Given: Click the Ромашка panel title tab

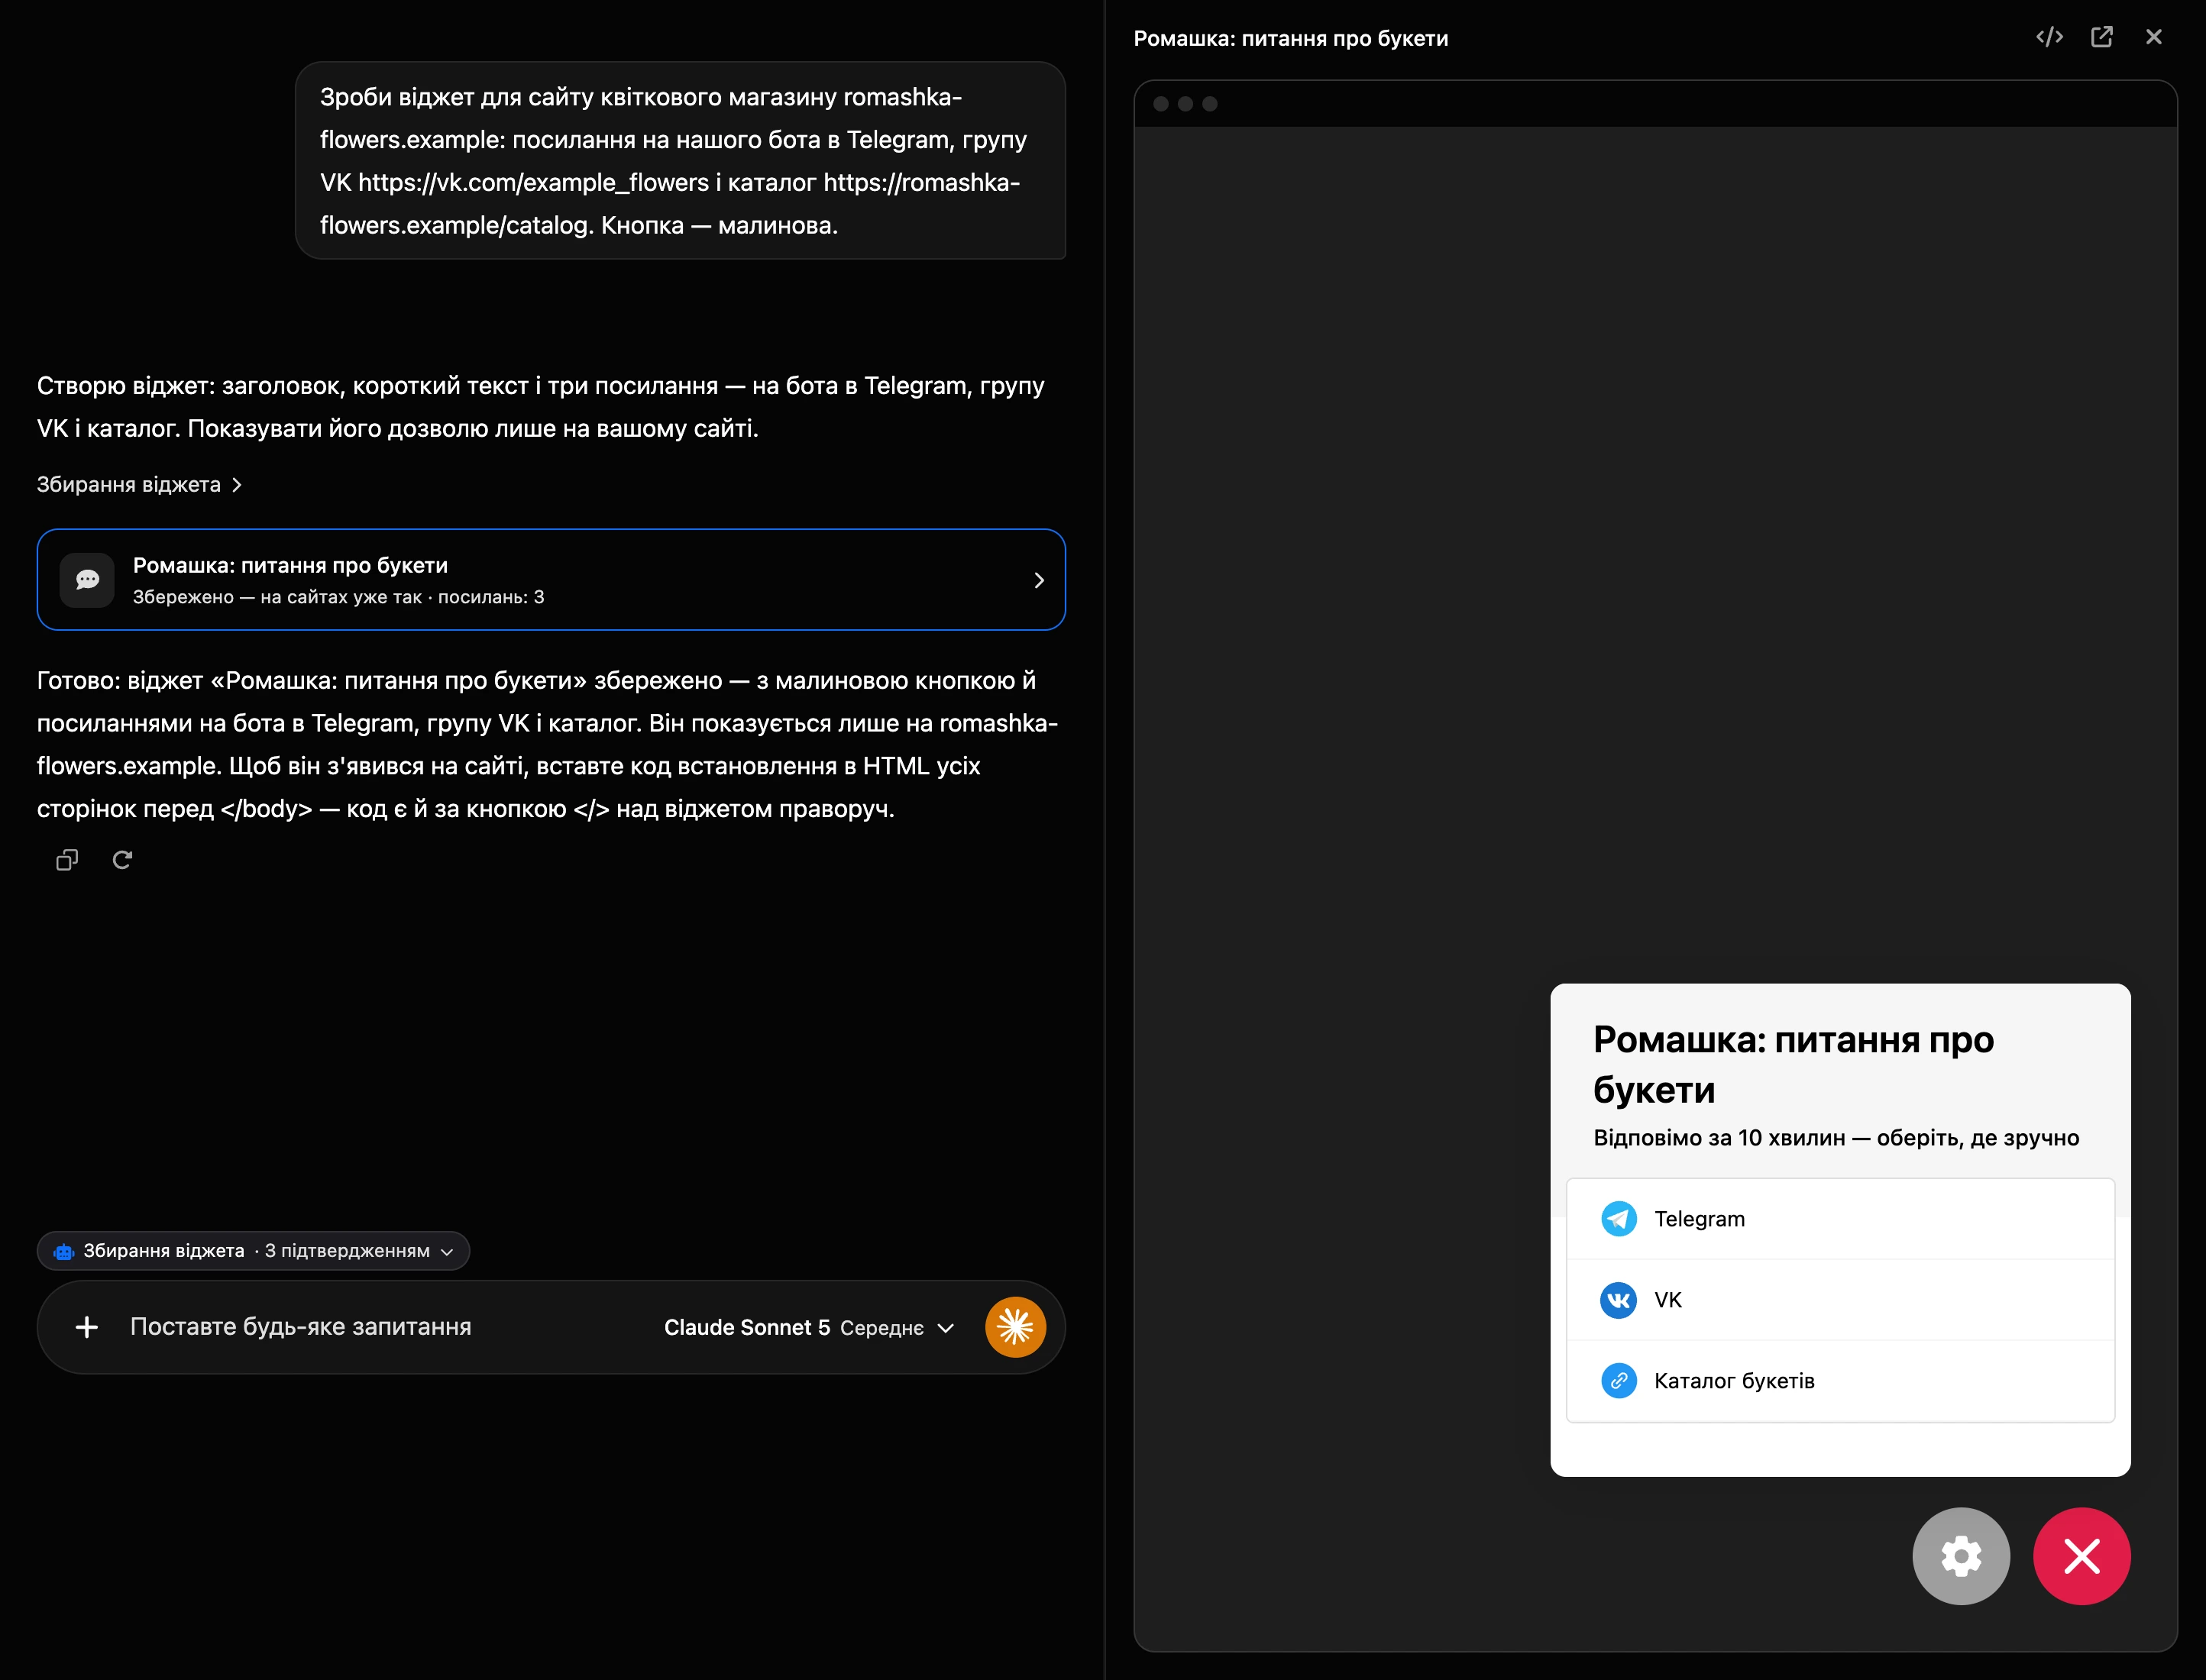Looking at the screenshot, I should pyautogui.click(x=1290, y=38).
